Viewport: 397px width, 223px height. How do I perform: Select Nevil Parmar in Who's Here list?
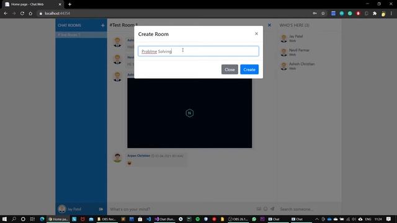309,52
